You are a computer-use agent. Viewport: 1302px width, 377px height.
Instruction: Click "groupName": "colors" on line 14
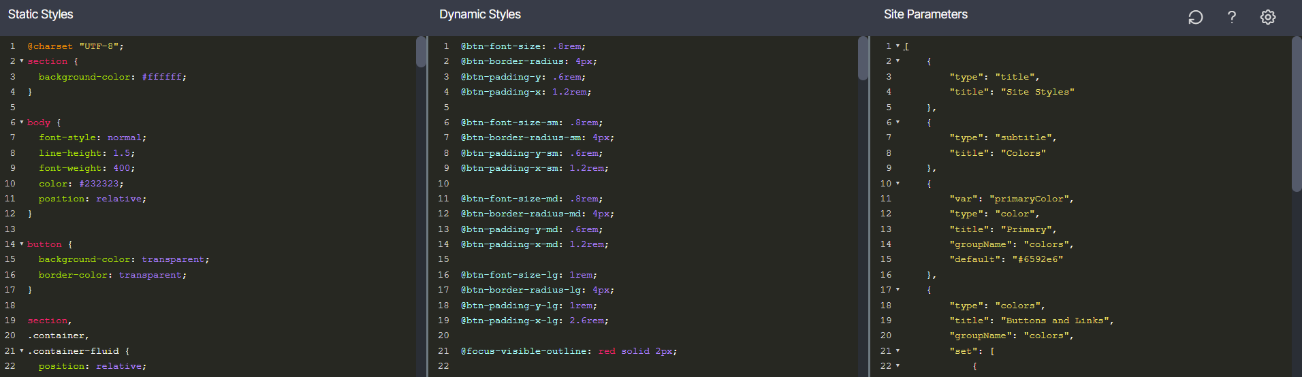(x=1012, y=244)
